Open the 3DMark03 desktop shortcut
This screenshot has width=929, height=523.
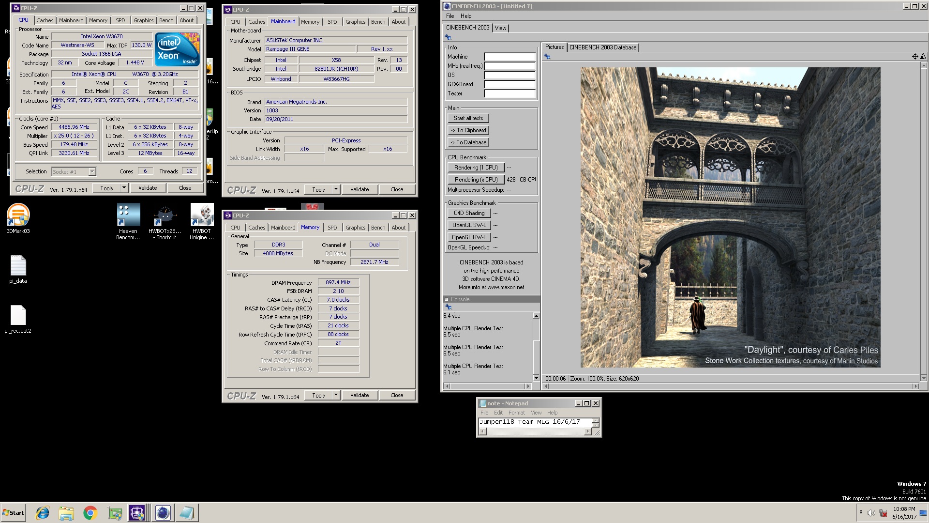(x=18, y=219)
